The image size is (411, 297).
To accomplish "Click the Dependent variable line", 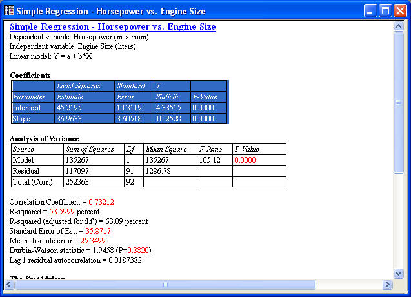I will point(79,37).
